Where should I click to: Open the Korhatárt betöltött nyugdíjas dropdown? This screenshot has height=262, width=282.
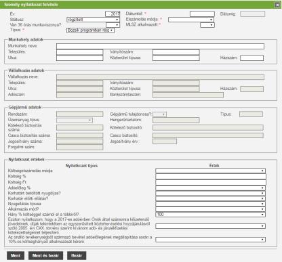coord(210,193)
